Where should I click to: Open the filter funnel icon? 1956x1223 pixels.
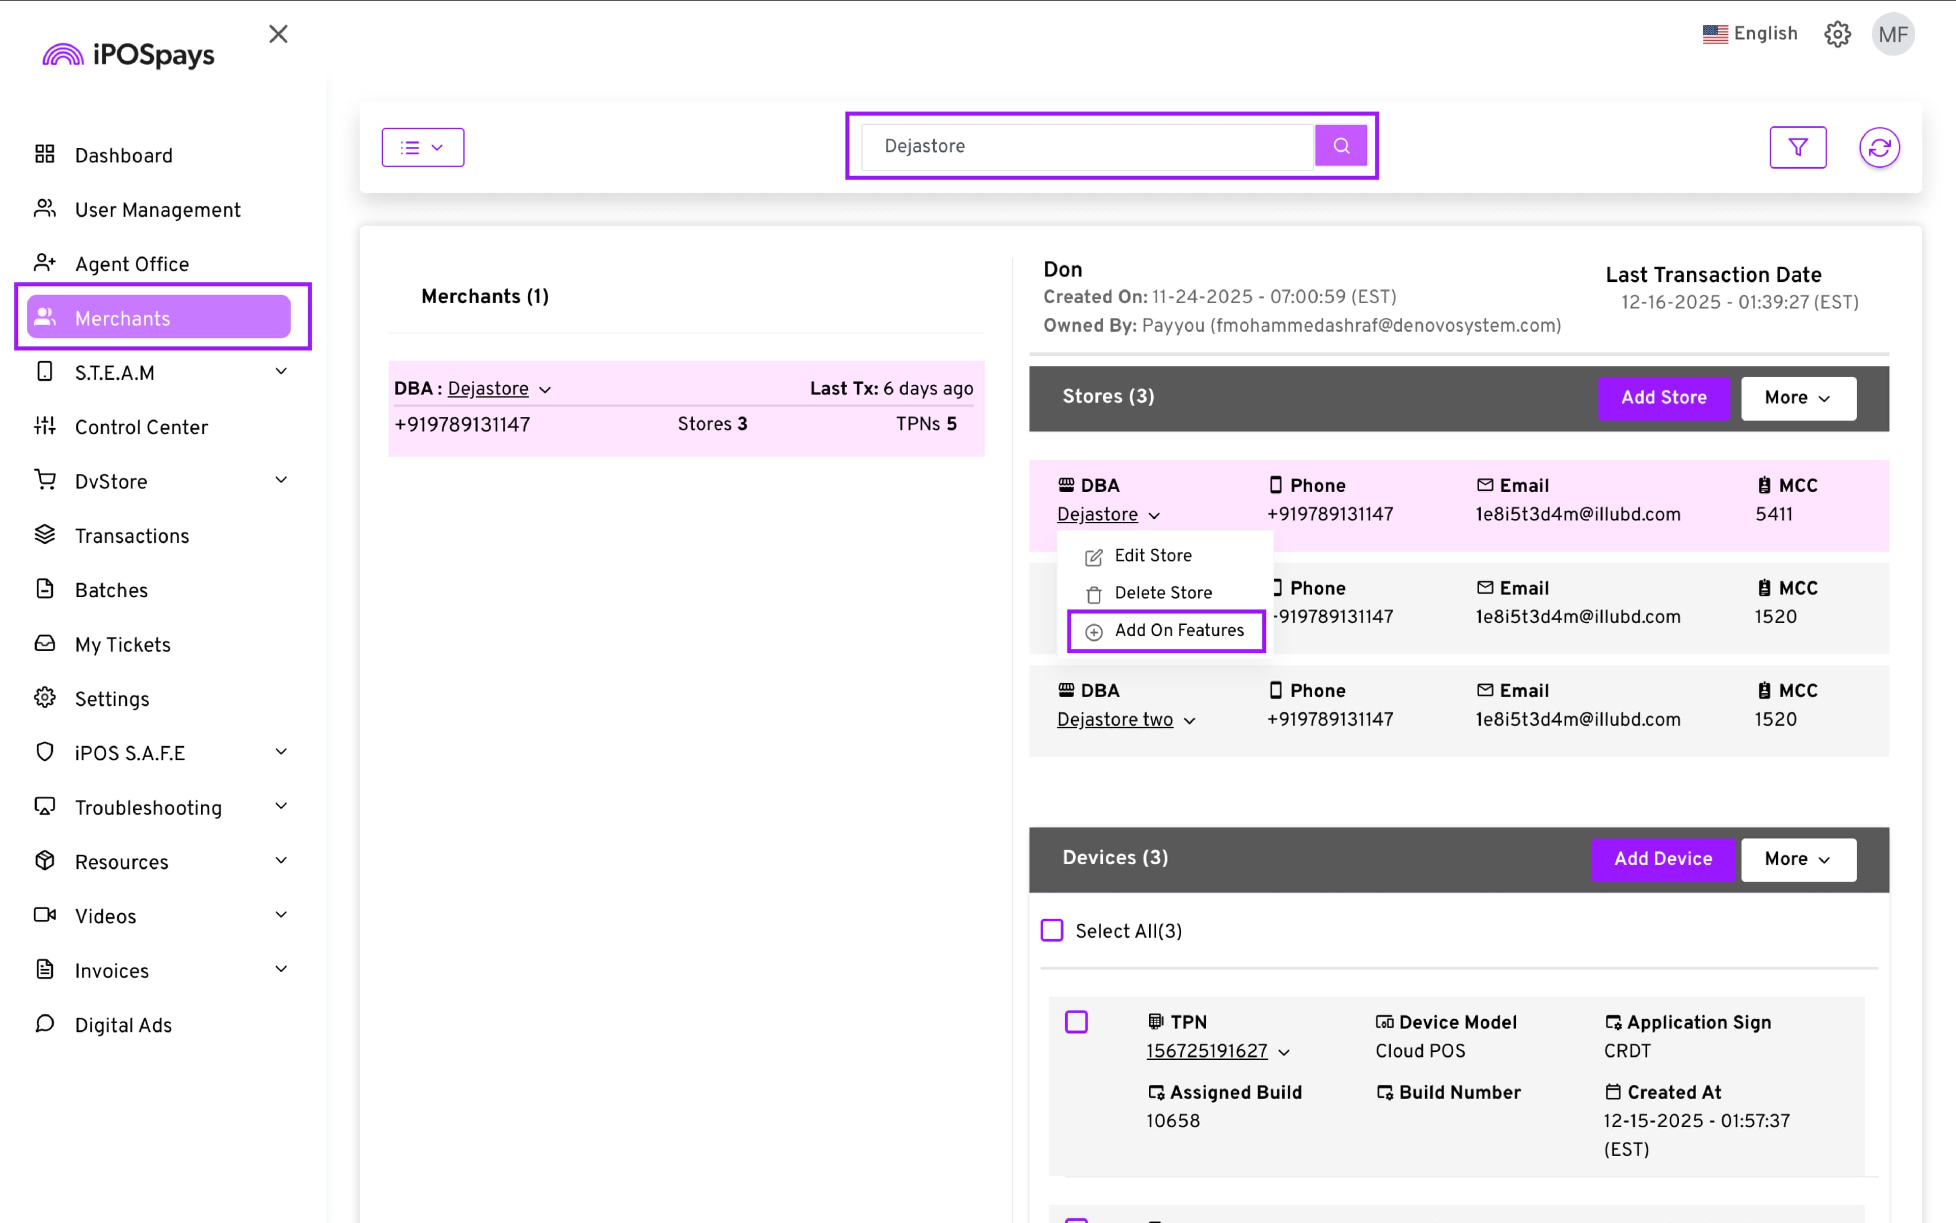click(1798, 147)
